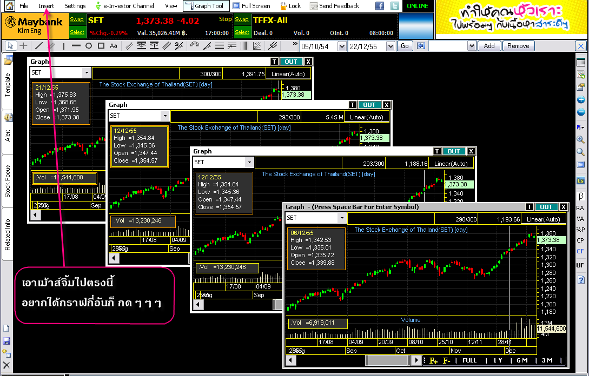Screen dimensions: 589x376
Task: Toggle the CP option in right sidebar
Action: pos(580,240)
